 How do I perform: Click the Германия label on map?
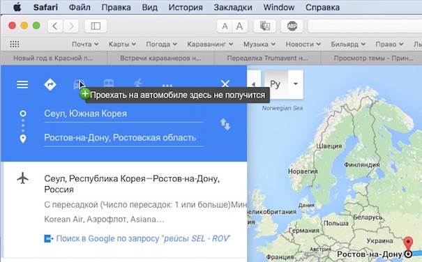click(304, 231)
